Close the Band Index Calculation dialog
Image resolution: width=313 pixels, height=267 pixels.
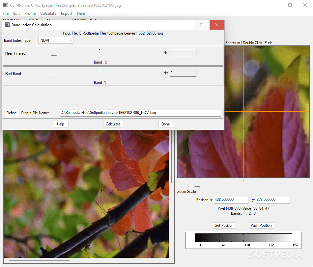coord(217,25)
